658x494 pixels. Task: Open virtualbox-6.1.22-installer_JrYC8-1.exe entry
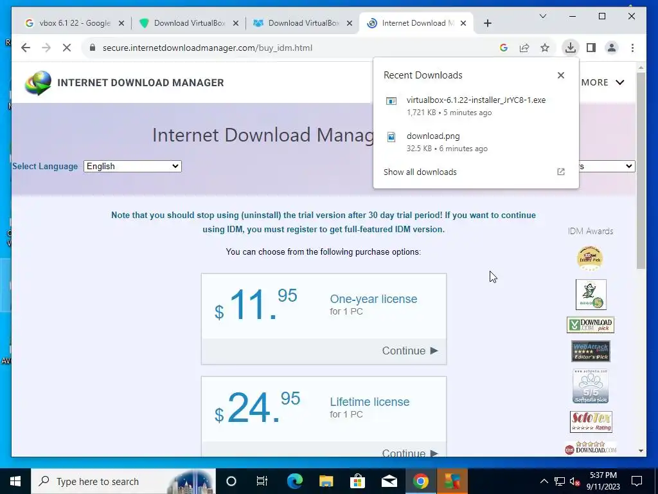click(476, 106)
